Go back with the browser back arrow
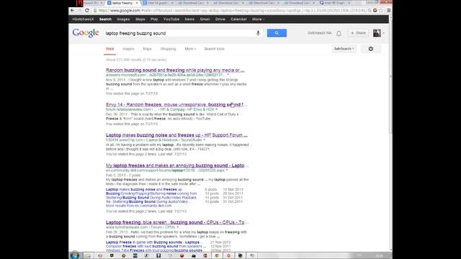 [x=72, y=10]
